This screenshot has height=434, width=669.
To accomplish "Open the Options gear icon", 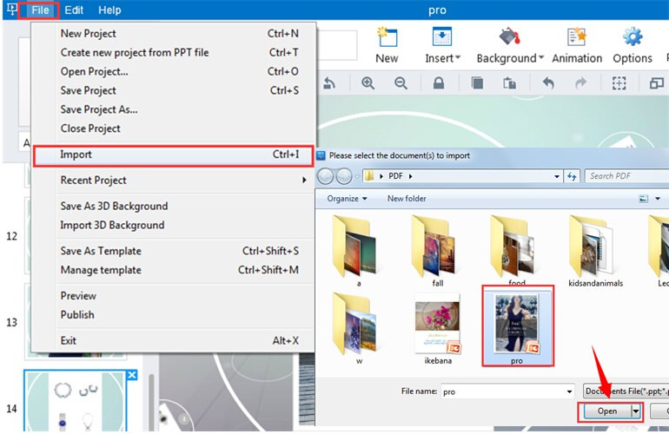I will (x=632, y=43).
